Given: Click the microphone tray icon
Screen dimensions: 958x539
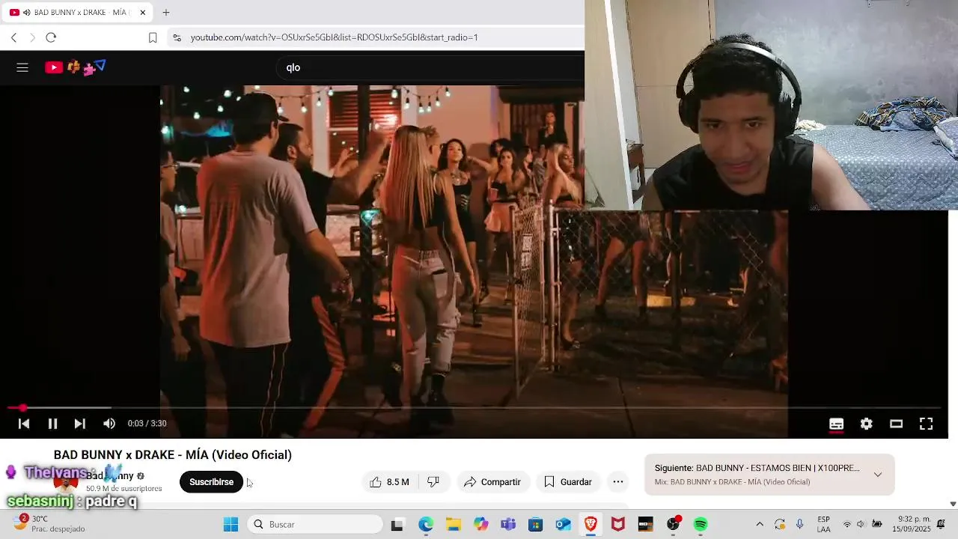Looking at the screenshot, I should [799, 525].
